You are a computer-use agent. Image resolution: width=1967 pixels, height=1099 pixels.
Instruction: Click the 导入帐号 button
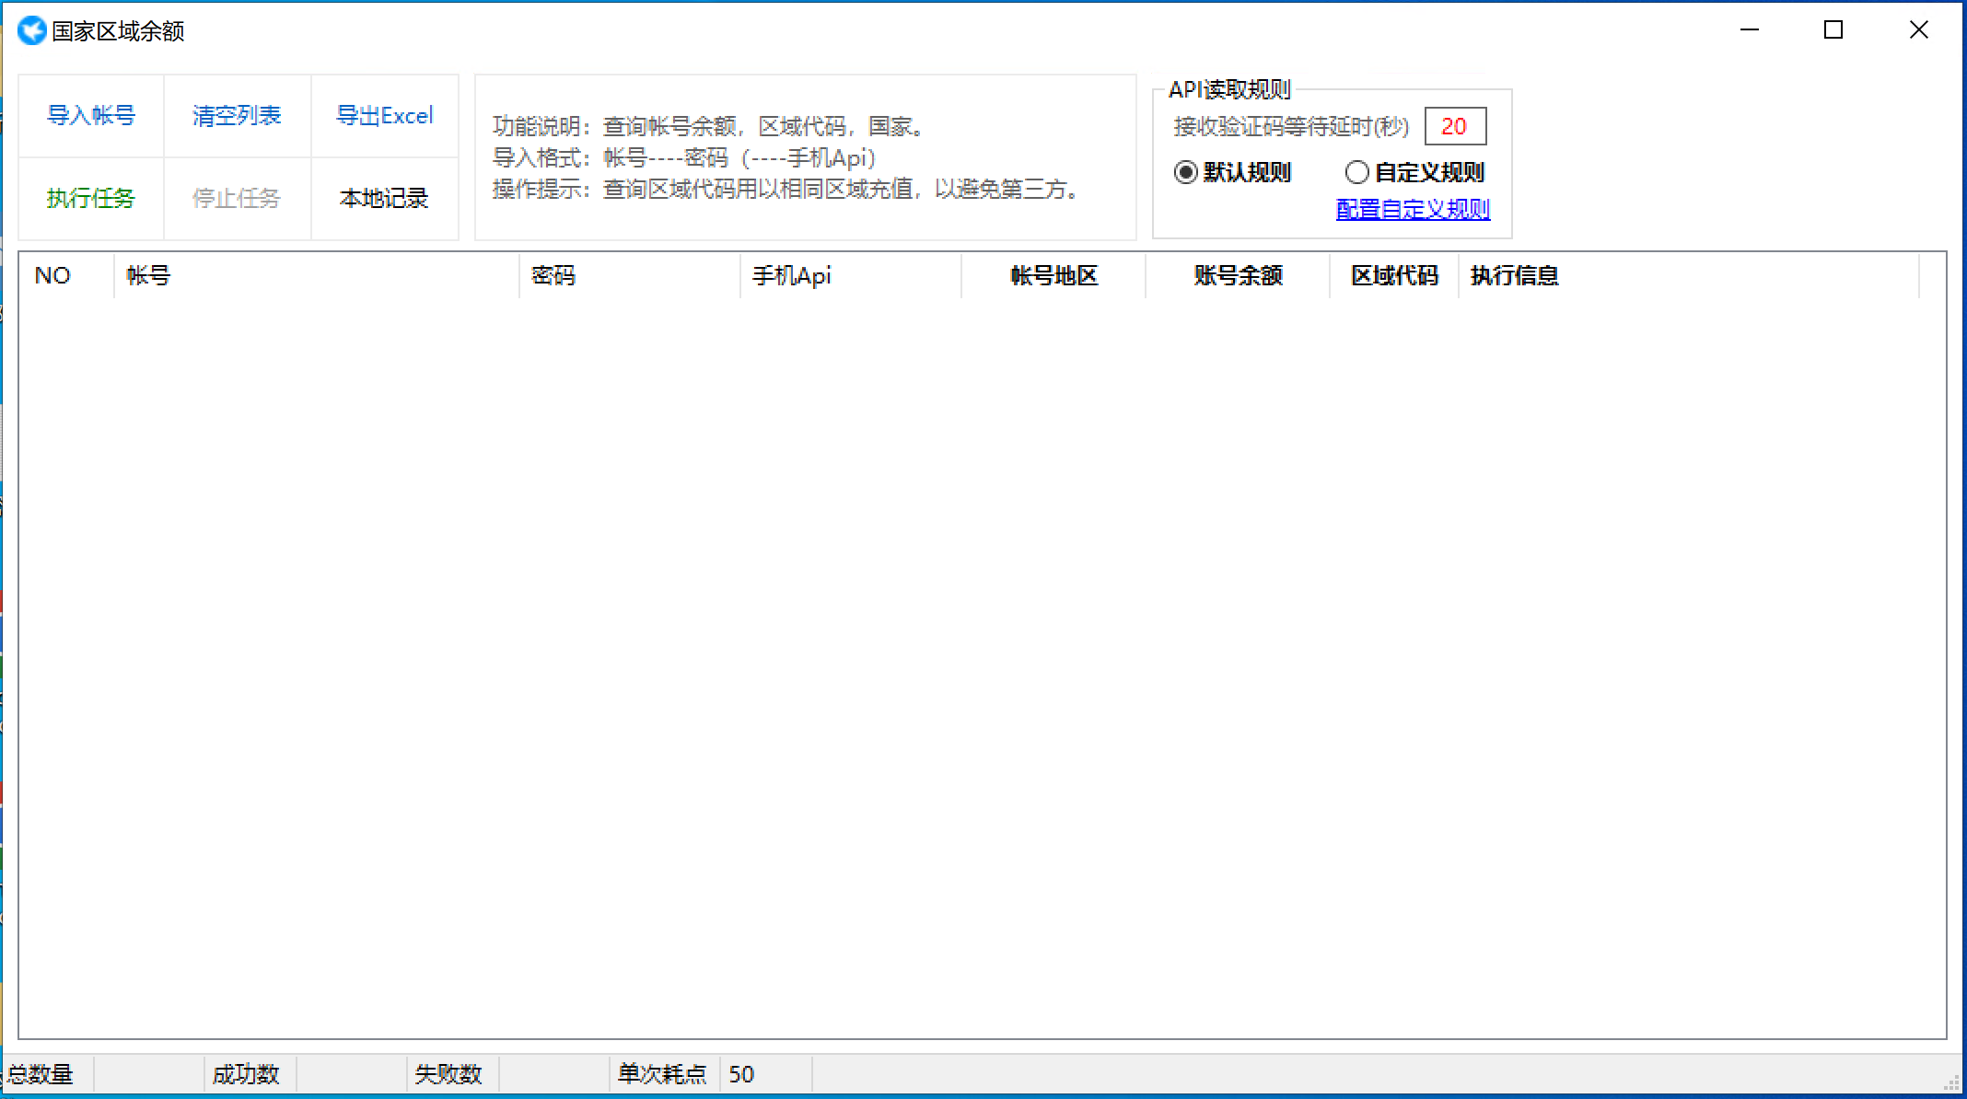click(x=91, y=116)
